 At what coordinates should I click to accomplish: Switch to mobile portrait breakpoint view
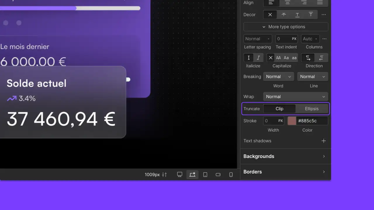tap(231, 174)
